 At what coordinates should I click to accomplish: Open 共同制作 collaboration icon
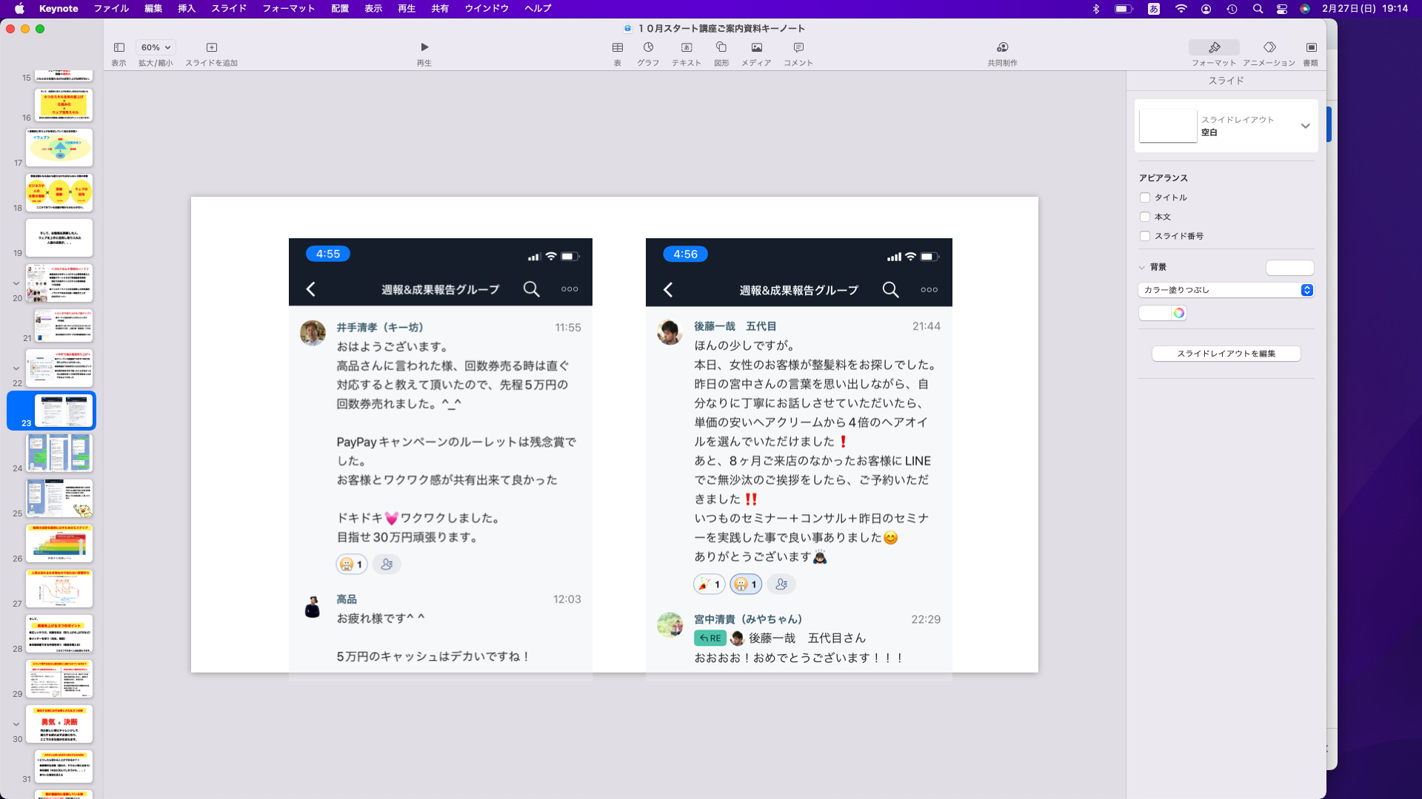(1002, 47)
